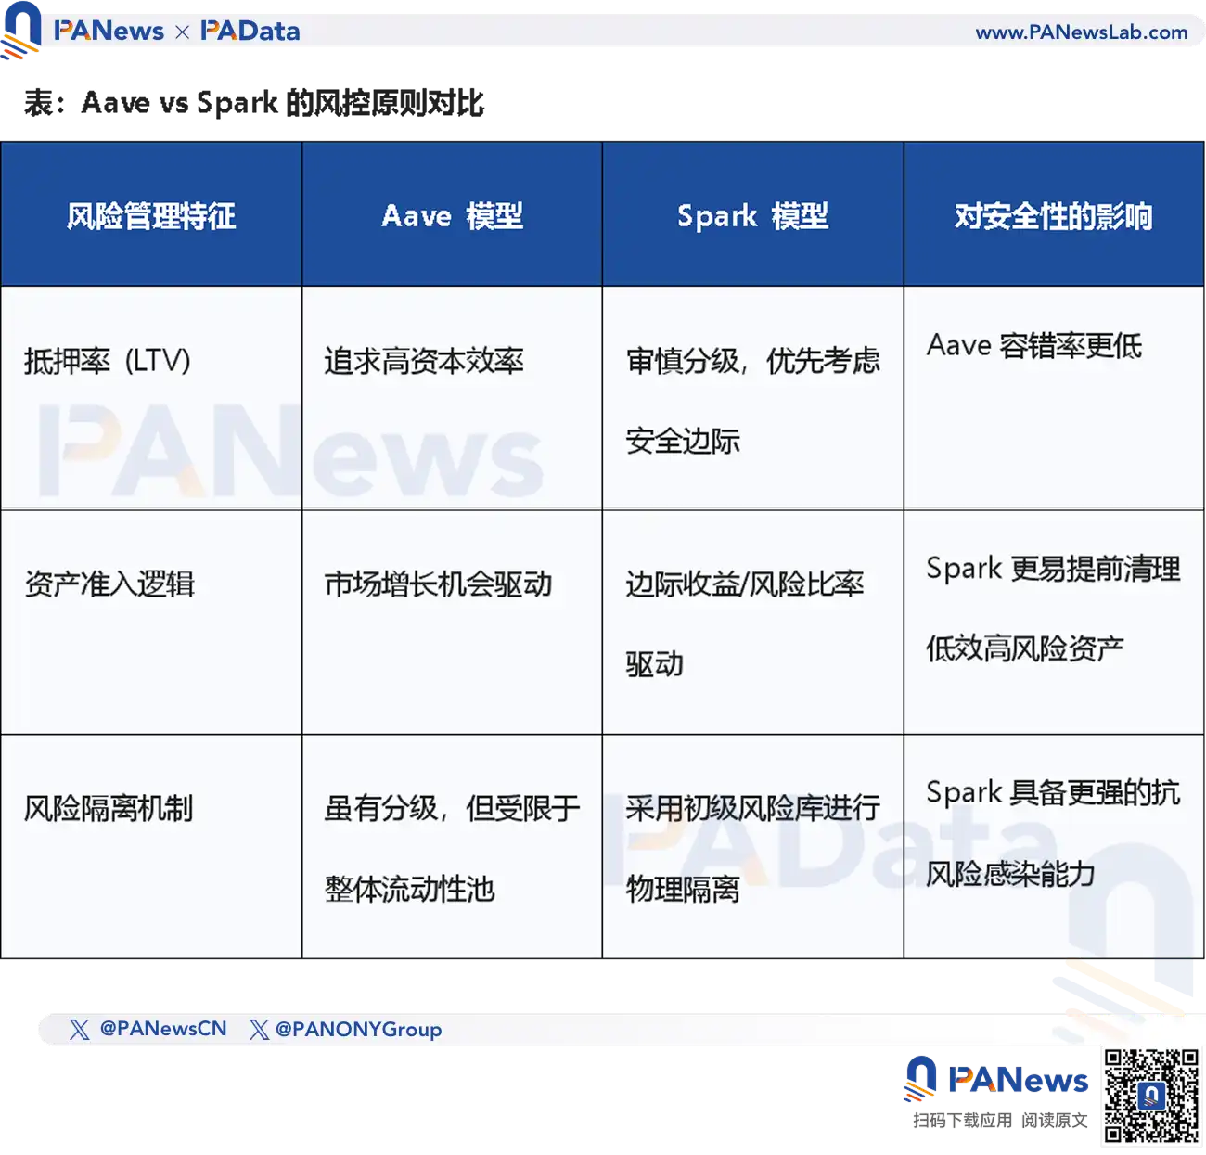This screenshot has width=1206, height=1155.
Task: Open the www.PANewsLab.com link
Action: point(1081,32)
